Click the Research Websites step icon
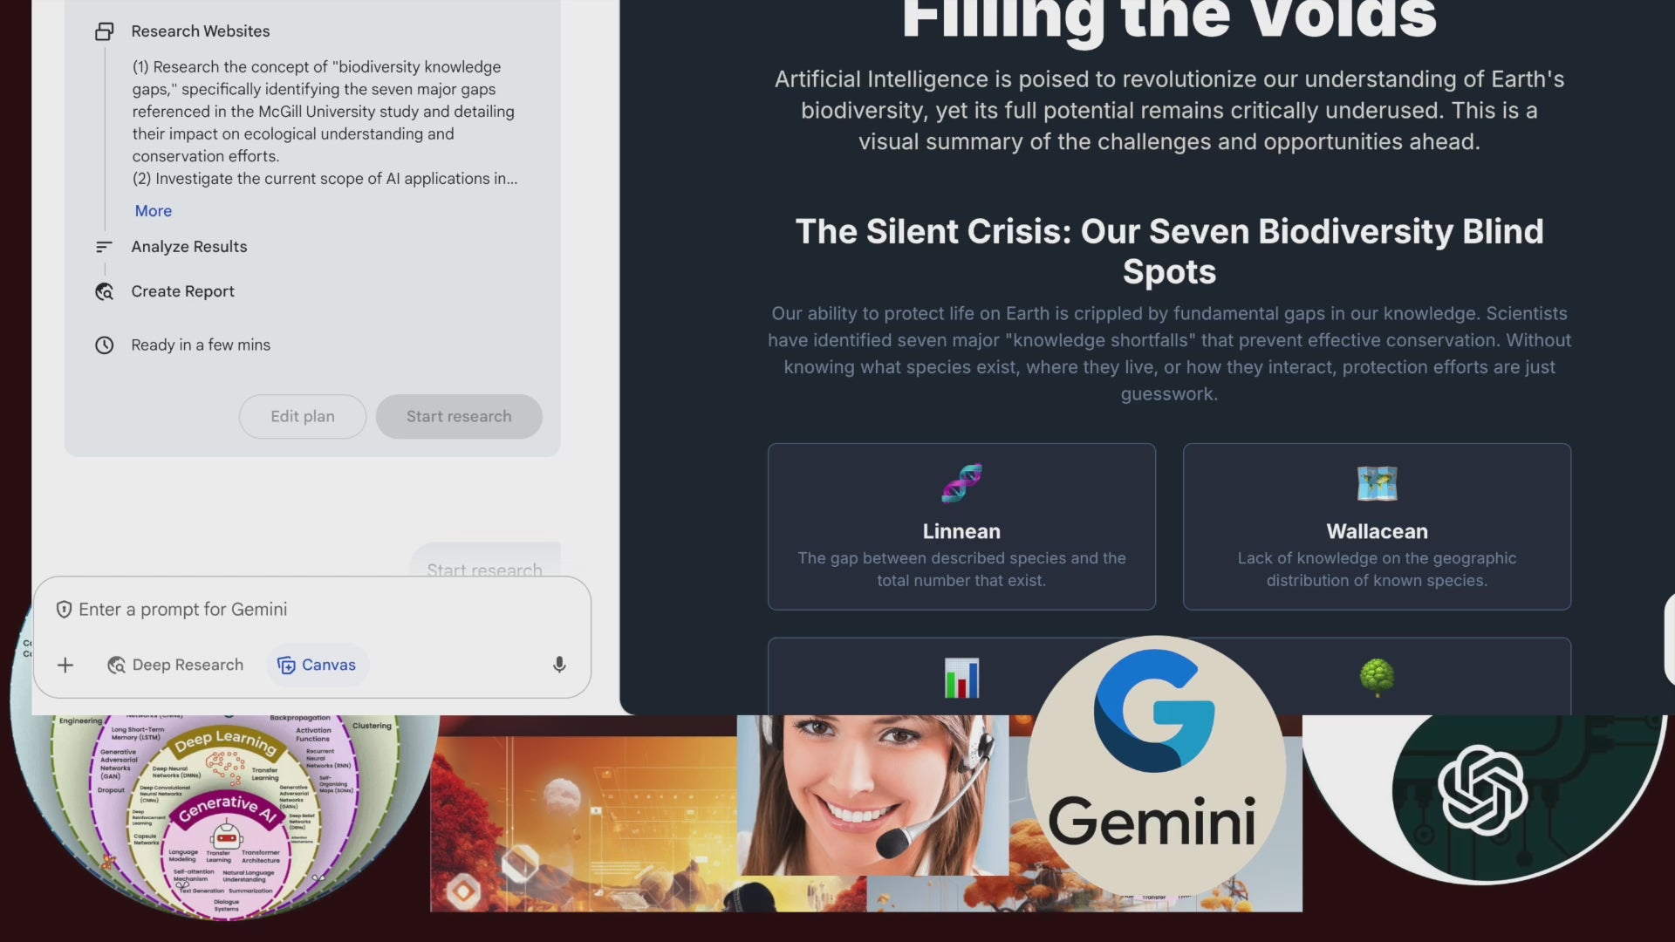Image resolution: width=1675 pixels, height=942 pixels. tap(105, 31)
